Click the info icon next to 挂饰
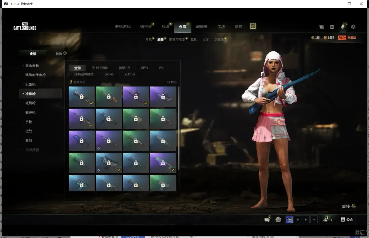The height and width of the screenshot is (238, 369). tap(65, 53)
